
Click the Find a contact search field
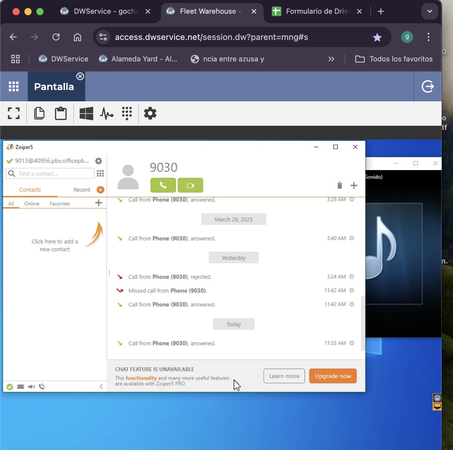pyautogui.click(x=50, y=173)
